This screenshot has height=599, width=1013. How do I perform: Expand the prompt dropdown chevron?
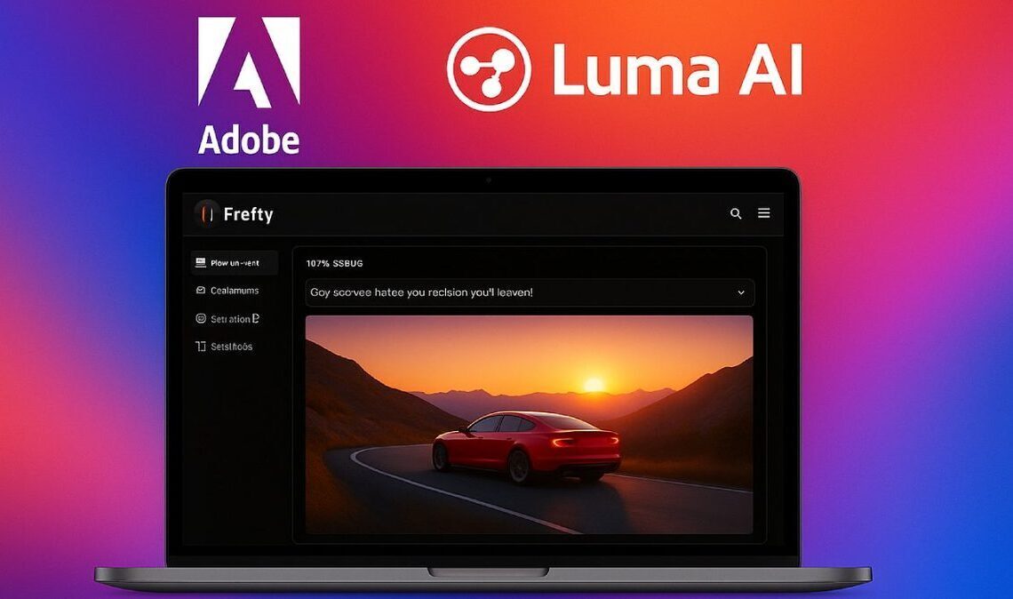click(741, 292)
